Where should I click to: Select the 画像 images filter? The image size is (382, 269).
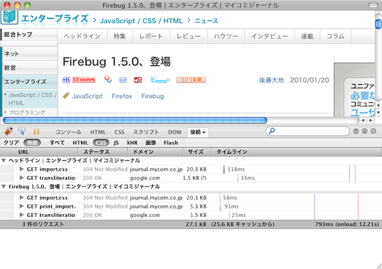click(x=150, y=142)
